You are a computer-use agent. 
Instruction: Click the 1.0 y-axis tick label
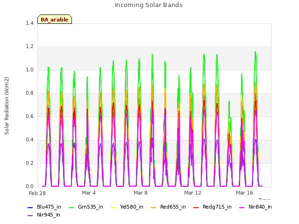point(29,70)
